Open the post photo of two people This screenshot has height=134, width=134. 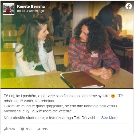click(67, 45)
